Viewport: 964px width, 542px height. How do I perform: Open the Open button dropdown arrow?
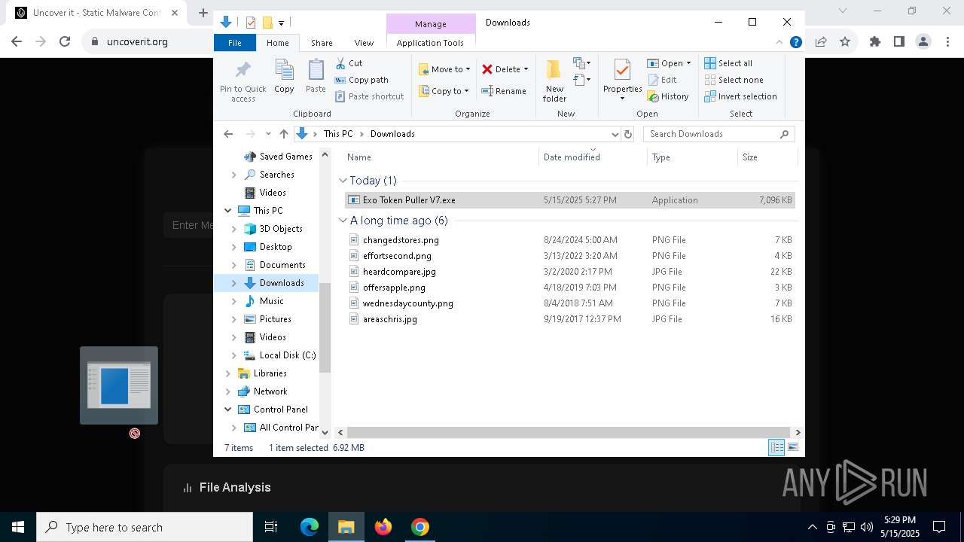point(688,63)
